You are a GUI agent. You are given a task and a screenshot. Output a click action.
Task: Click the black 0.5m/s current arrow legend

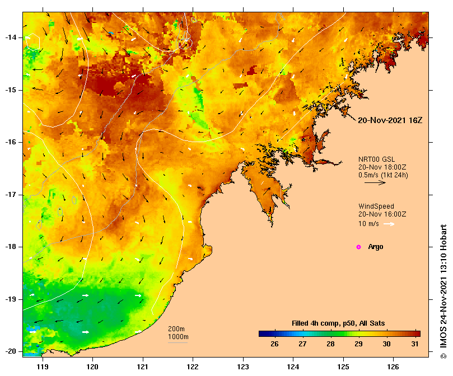375,182
